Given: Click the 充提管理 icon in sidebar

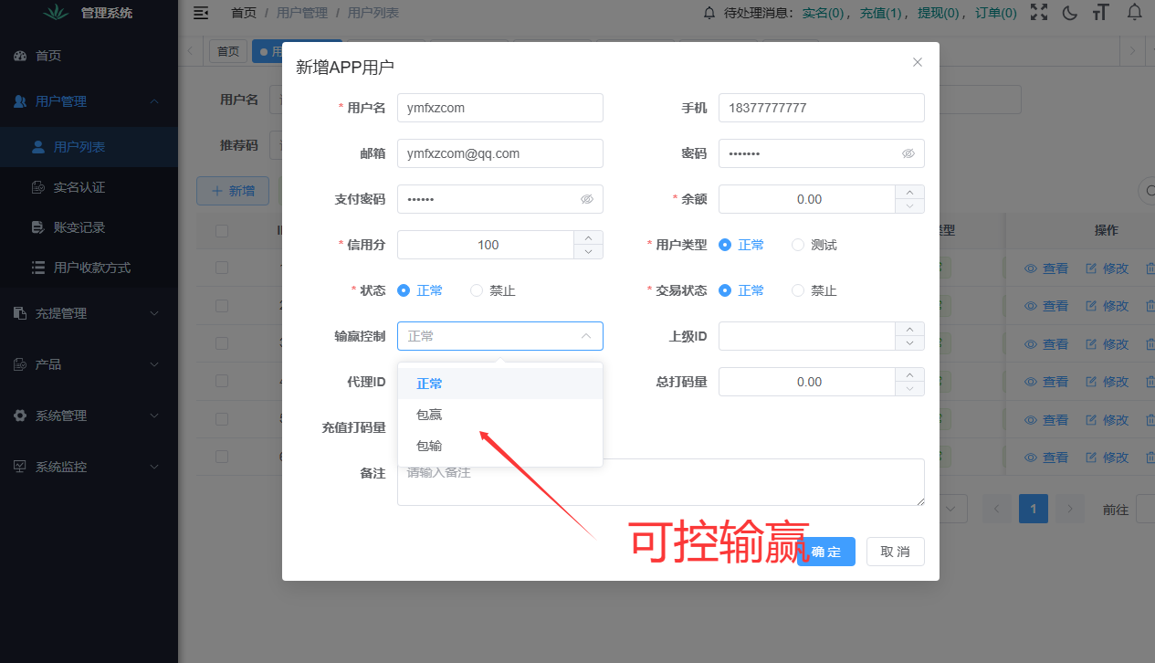Looking at the screenshot, I should (x=20, y=313).
